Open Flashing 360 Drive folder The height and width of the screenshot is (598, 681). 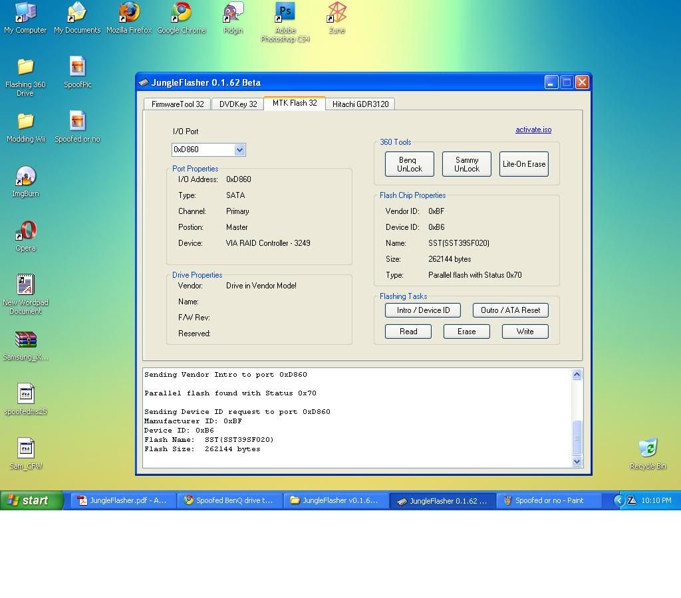pos(25,67)
